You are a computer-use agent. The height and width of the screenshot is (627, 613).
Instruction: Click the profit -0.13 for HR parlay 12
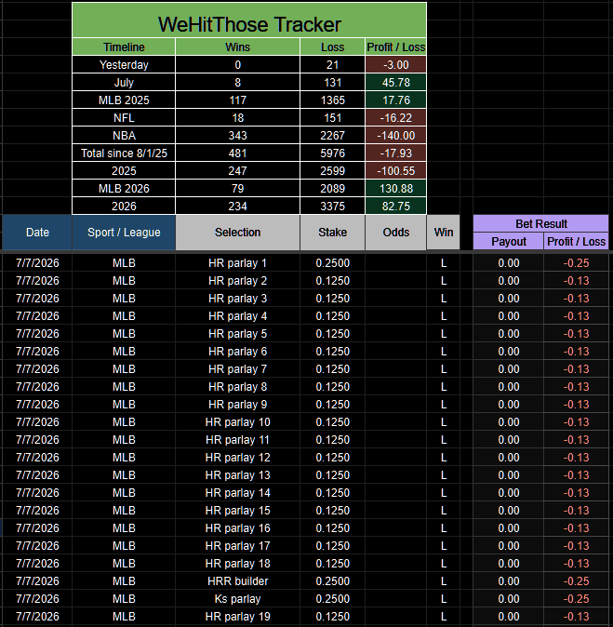576,458
